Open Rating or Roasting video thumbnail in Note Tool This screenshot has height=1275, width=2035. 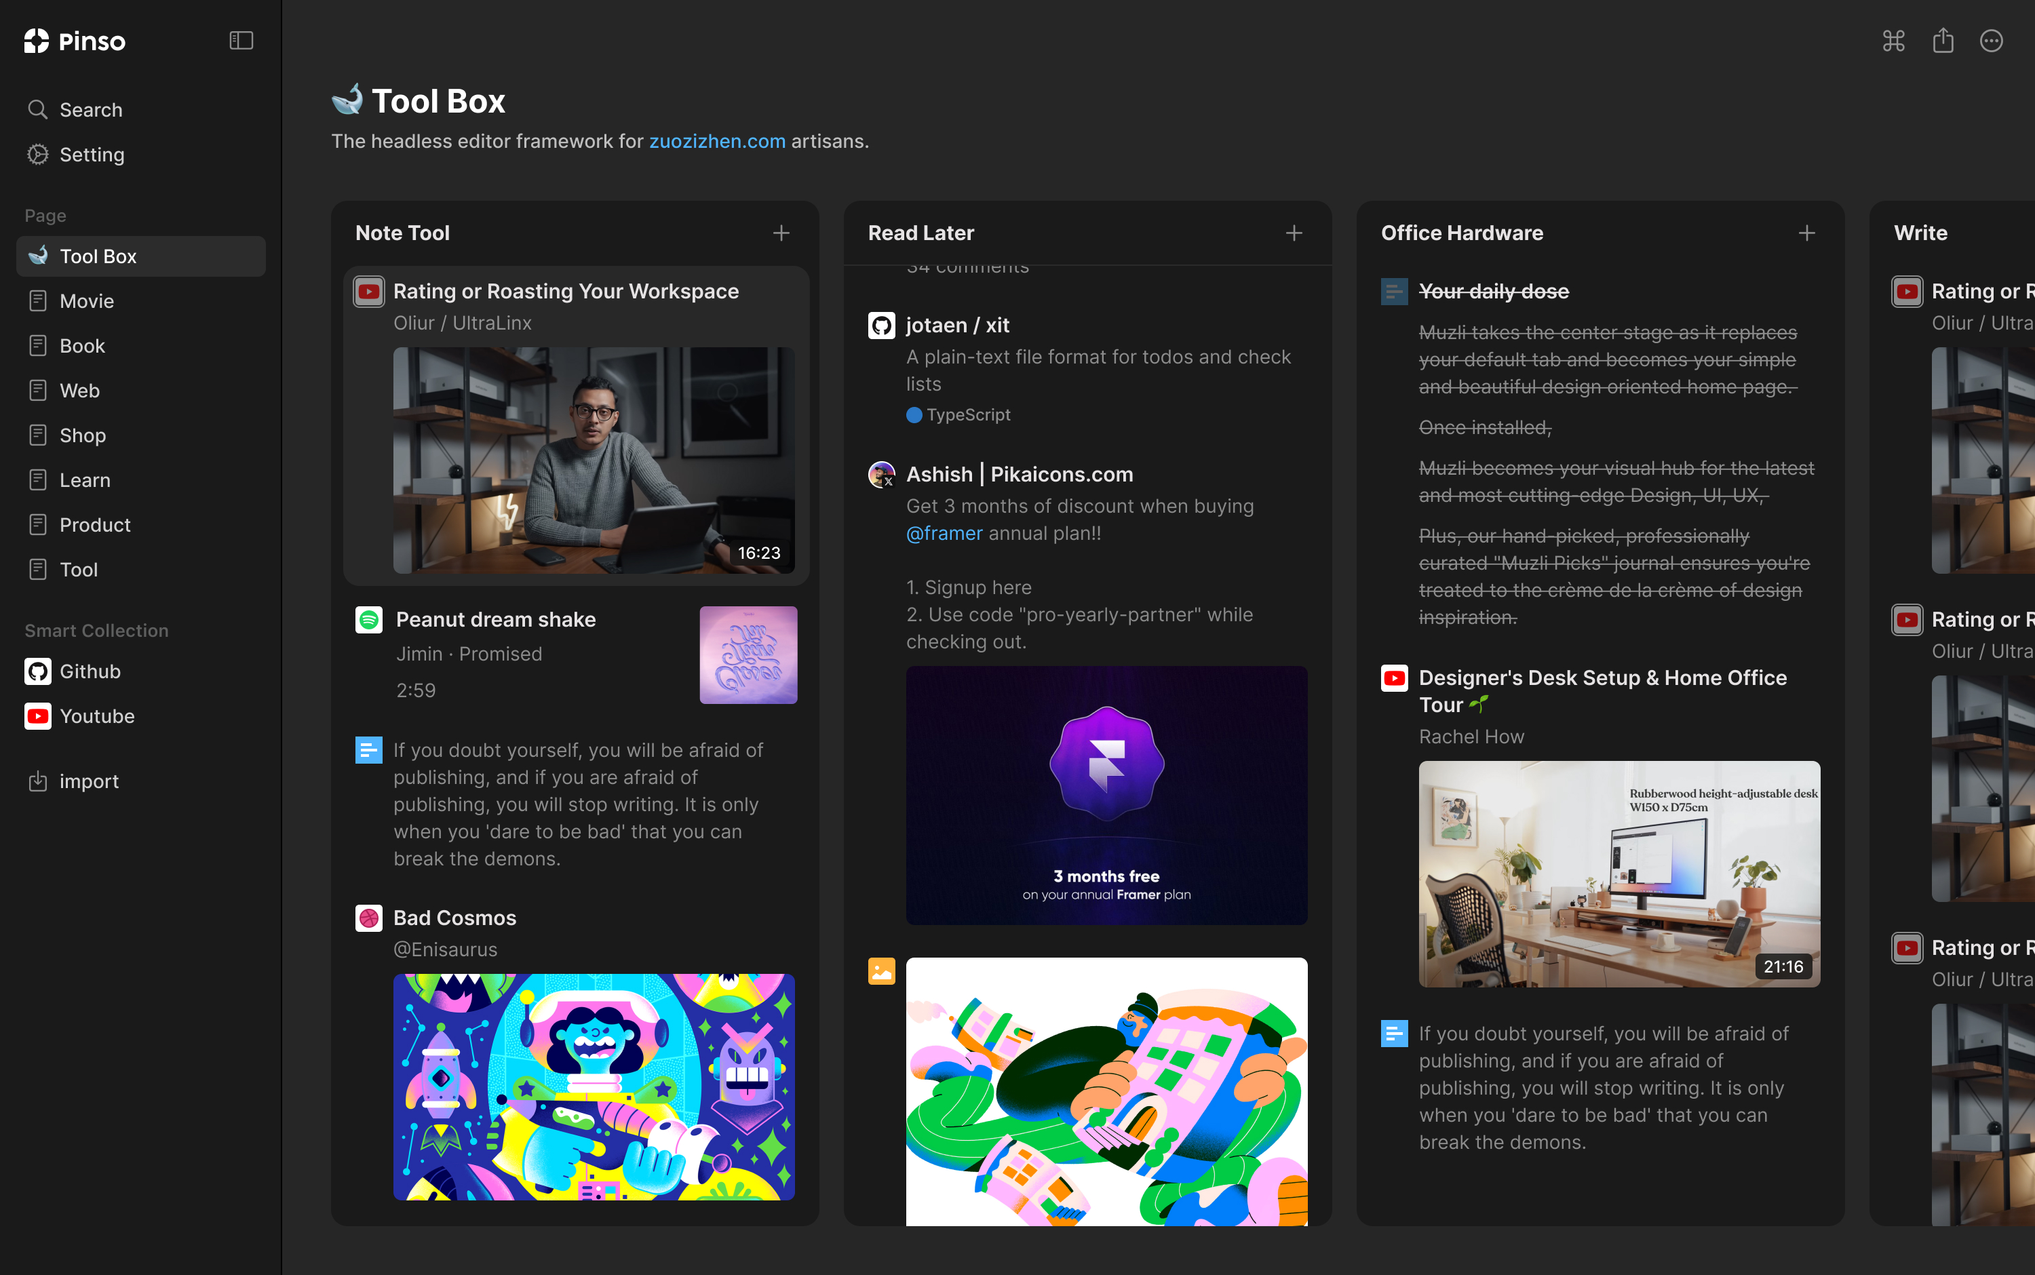594,460
